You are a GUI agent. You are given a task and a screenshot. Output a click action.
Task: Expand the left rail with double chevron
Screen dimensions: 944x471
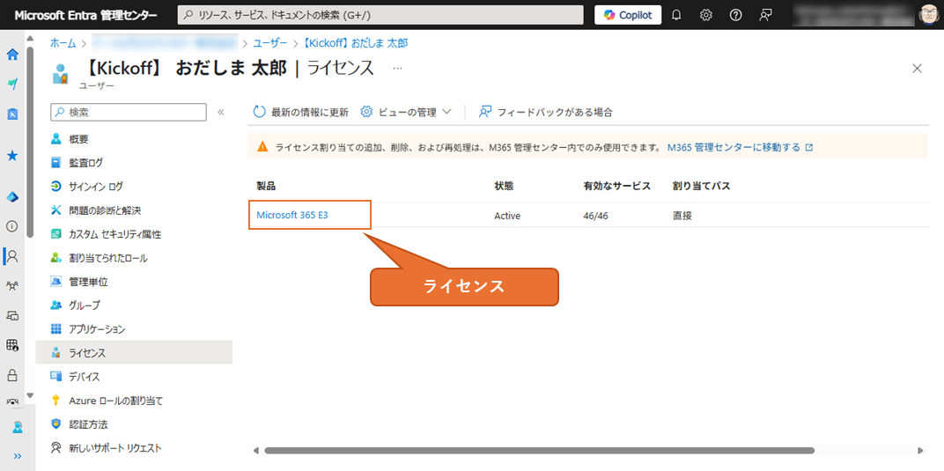[18, 456]
